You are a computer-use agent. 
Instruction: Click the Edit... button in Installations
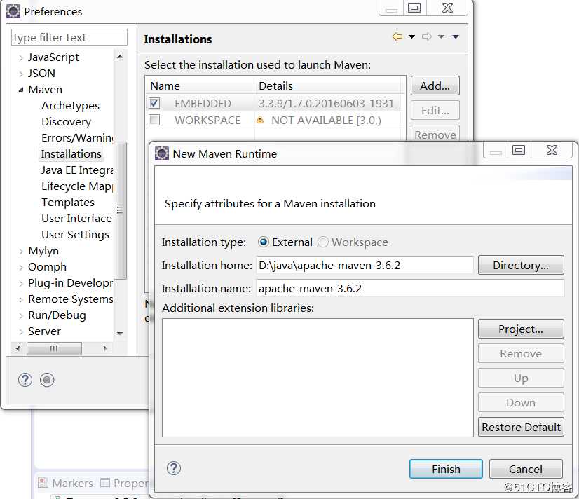pos(435,110)
